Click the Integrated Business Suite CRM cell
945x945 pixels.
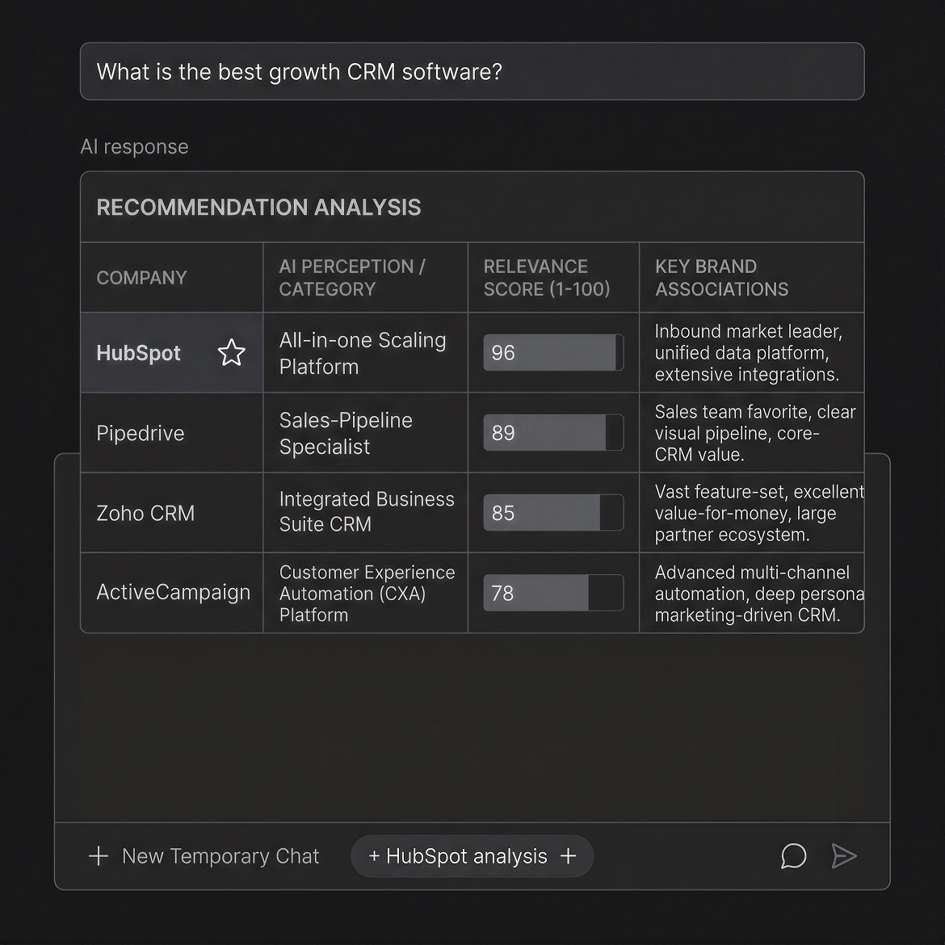(x=367, y=512)
